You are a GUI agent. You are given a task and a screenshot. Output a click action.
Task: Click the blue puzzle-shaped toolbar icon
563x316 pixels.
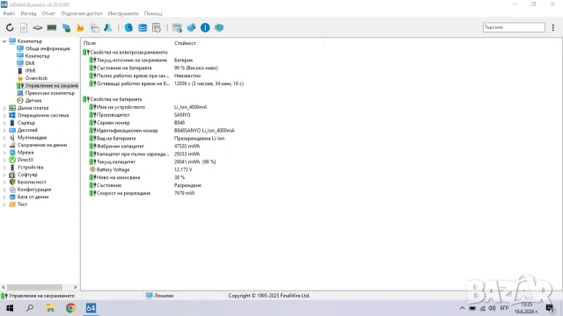(x=191, y=27)
